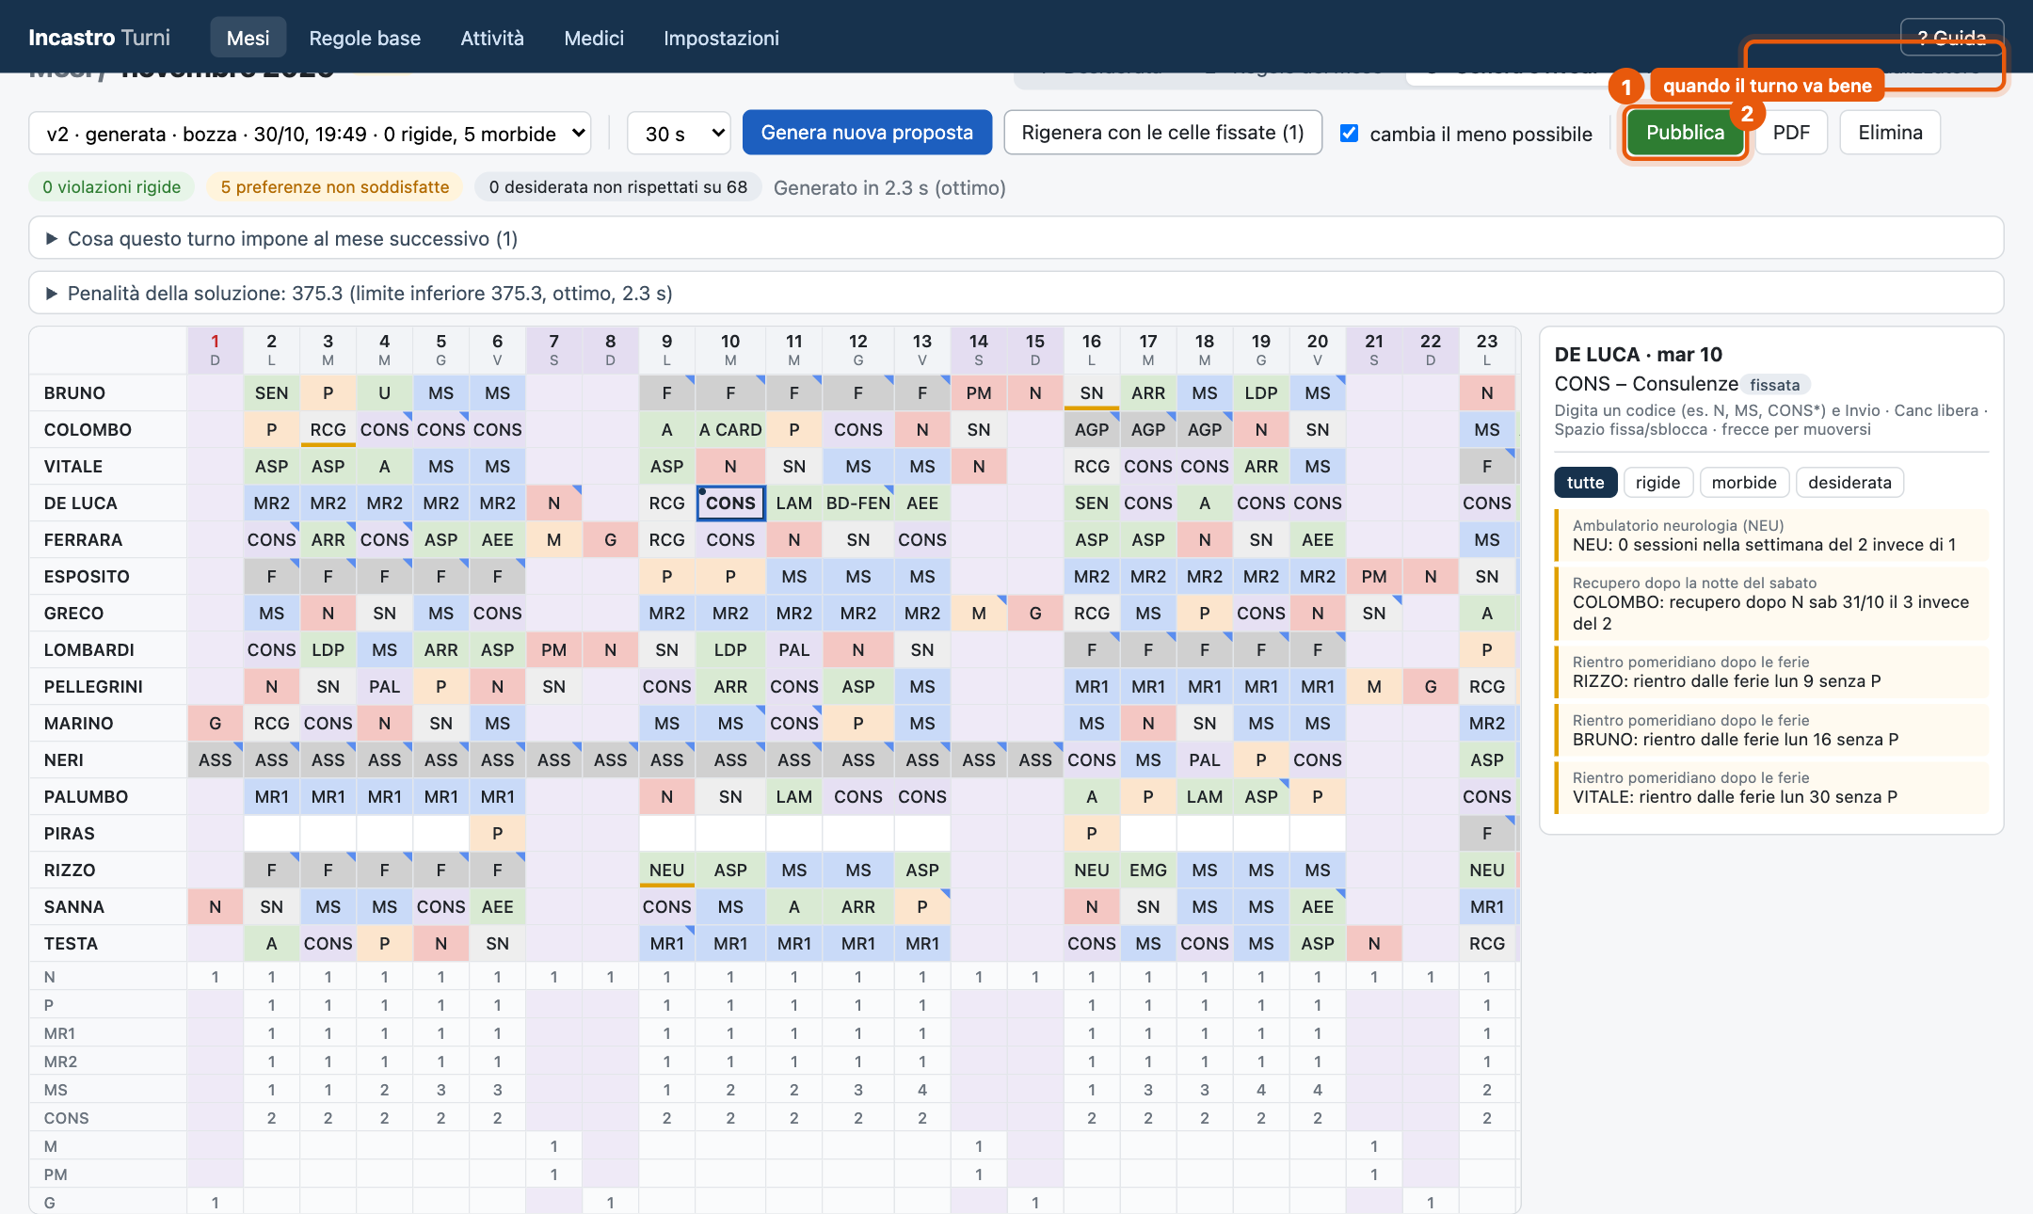Filter violations by rigide
Viewport: 2033px width, 1214px height.
point(1657,483)
